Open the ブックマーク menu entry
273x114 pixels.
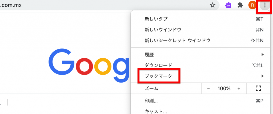point(200,76)
